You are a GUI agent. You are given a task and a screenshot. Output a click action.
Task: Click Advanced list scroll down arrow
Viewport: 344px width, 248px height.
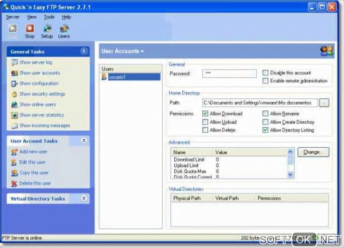pos(290,175)
